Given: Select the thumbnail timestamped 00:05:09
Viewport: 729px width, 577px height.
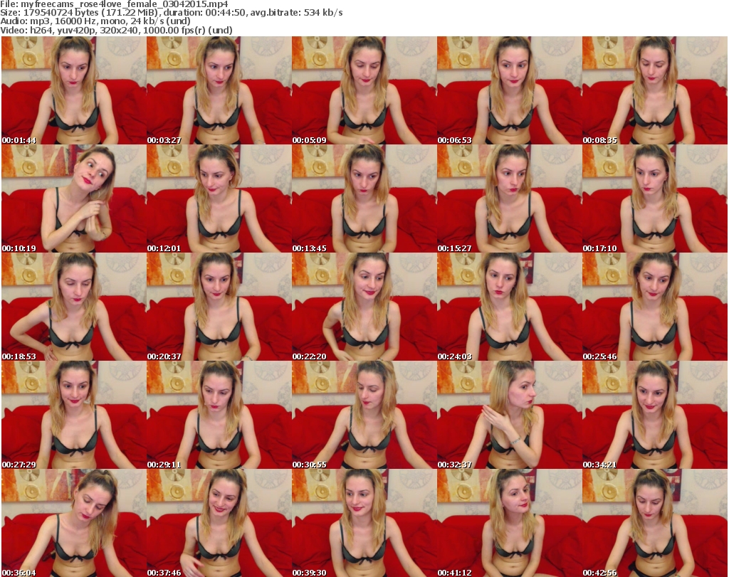Looking at the screenshot, I should [364, 90].
